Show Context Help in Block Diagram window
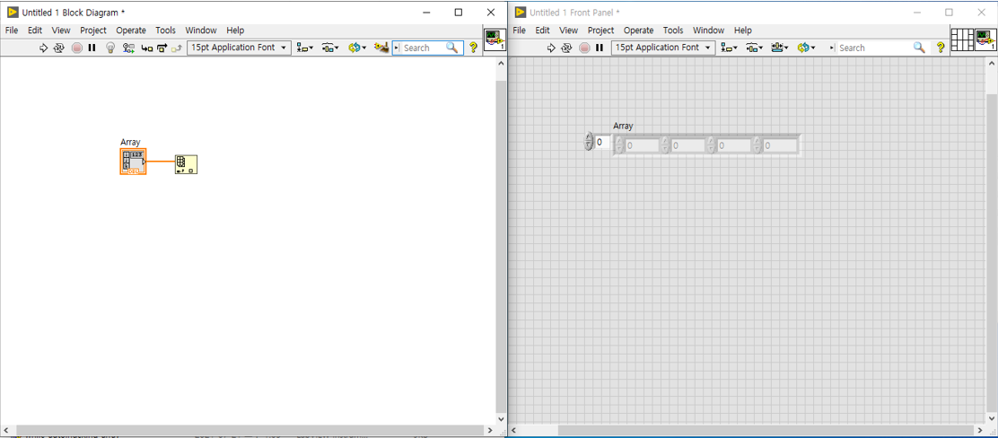This screenshot has width=998, height=438. [473, 48]
